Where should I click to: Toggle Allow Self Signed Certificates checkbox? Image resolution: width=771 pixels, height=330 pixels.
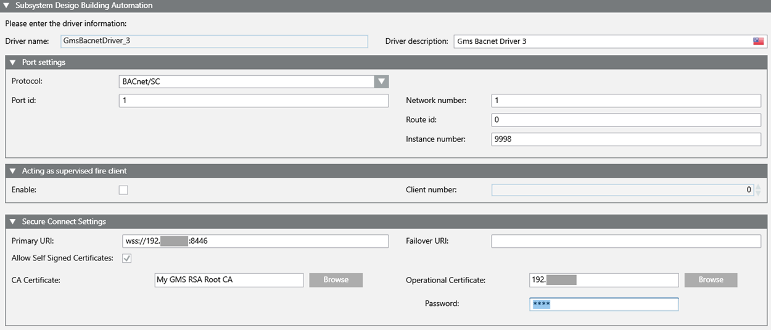(127, 258)
